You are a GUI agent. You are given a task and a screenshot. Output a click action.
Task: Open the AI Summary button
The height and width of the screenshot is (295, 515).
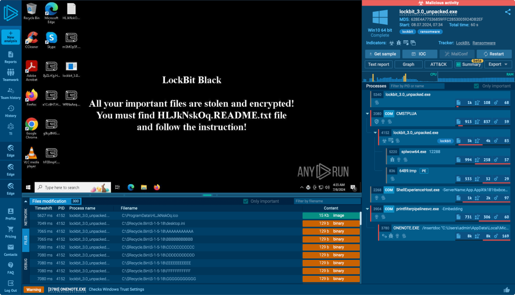click(468, 64)
